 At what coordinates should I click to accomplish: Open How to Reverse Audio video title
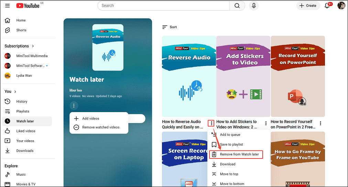(x=183, y=124)
